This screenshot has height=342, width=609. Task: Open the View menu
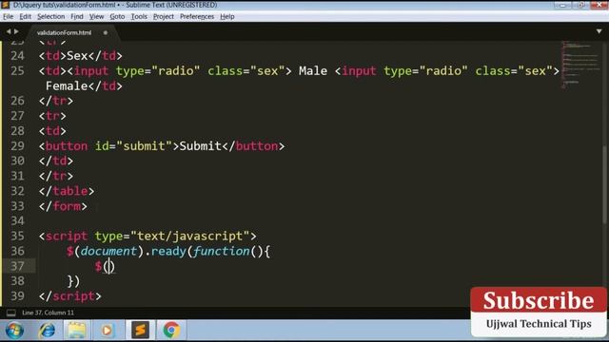coord(96,17)
